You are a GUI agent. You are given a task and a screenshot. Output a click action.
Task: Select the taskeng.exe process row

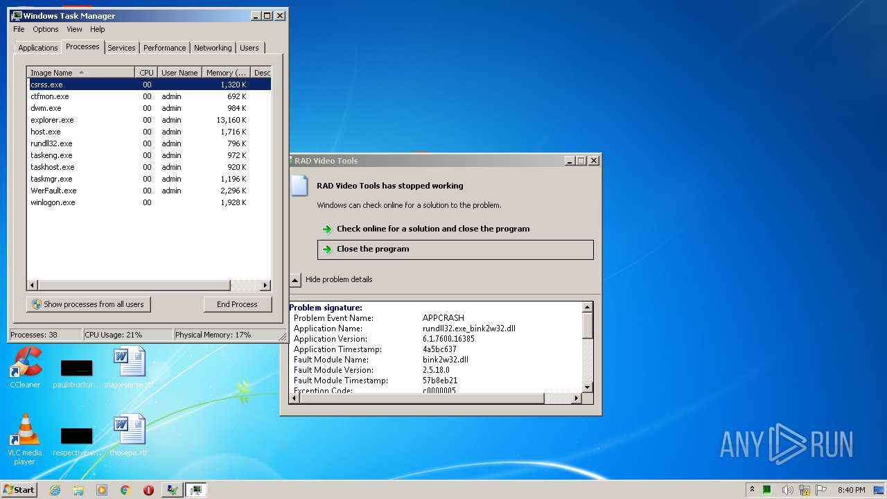coord(149,155)
